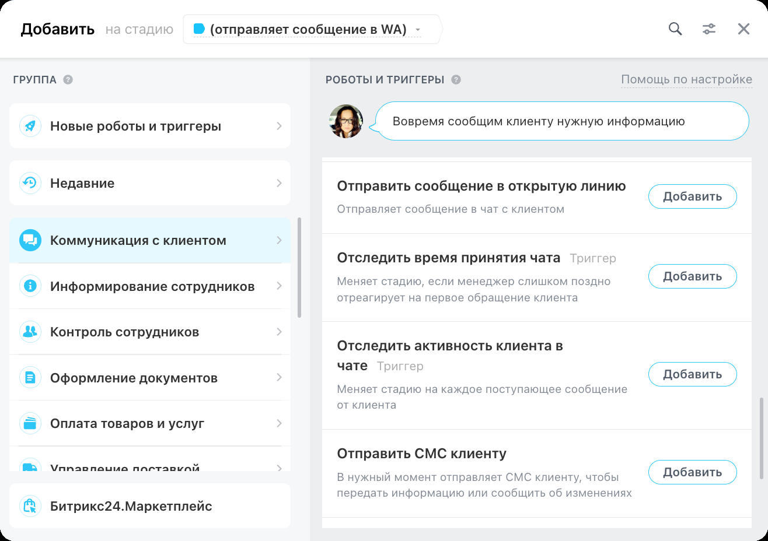Expand Контроль сотрудников chevron
The width and height of the screenshot is (768, 541).
tap(279, 332)
